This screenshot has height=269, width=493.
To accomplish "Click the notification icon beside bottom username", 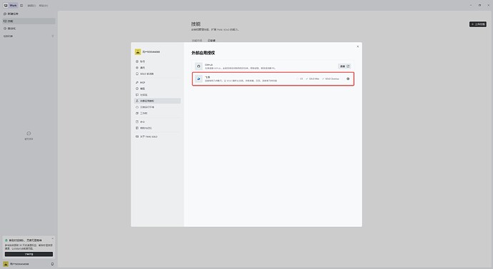I will (52, 264).
